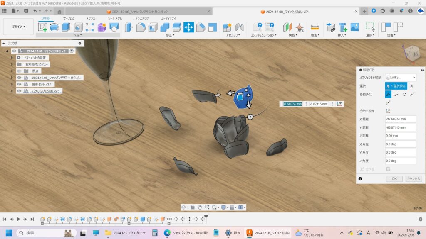Expand the ドキュメントの設定 tree node
The image size is (426, 239).
click(12, 58)
